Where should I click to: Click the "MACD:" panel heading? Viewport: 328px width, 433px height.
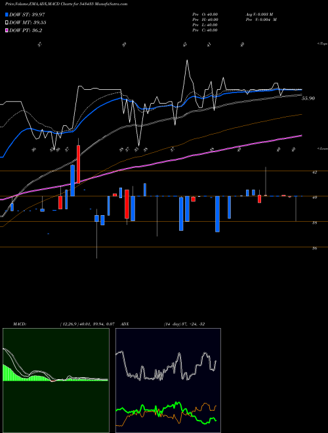pyautogui.click(x=20, y=324)
